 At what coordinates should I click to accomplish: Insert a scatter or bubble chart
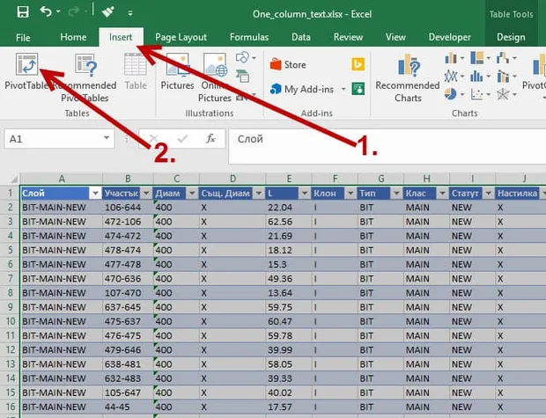[x=481, y=94]
